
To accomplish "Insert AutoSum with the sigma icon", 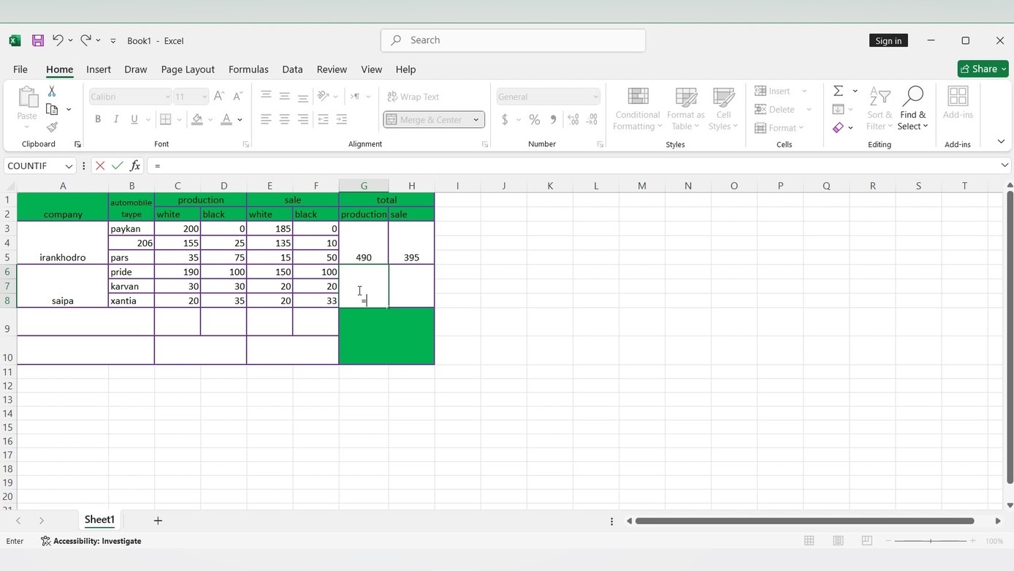I will [839, 91].
